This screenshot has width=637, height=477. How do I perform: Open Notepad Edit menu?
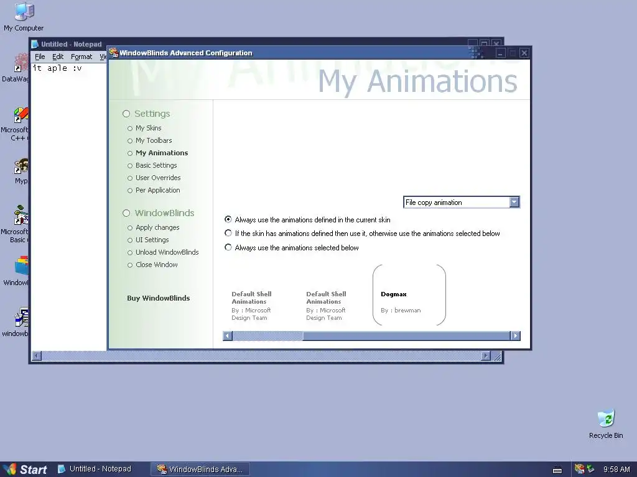(58, 57)
